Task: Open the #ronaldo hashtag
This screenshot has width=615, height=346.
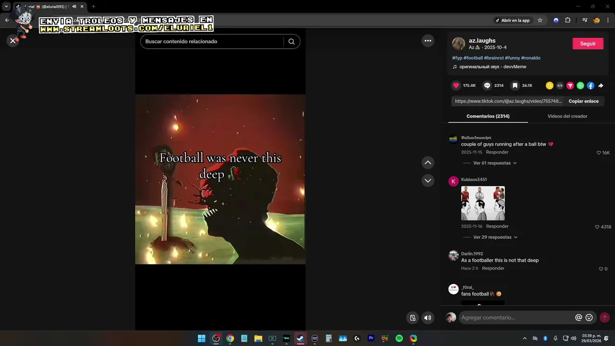Action: click(x=531, y=58)
